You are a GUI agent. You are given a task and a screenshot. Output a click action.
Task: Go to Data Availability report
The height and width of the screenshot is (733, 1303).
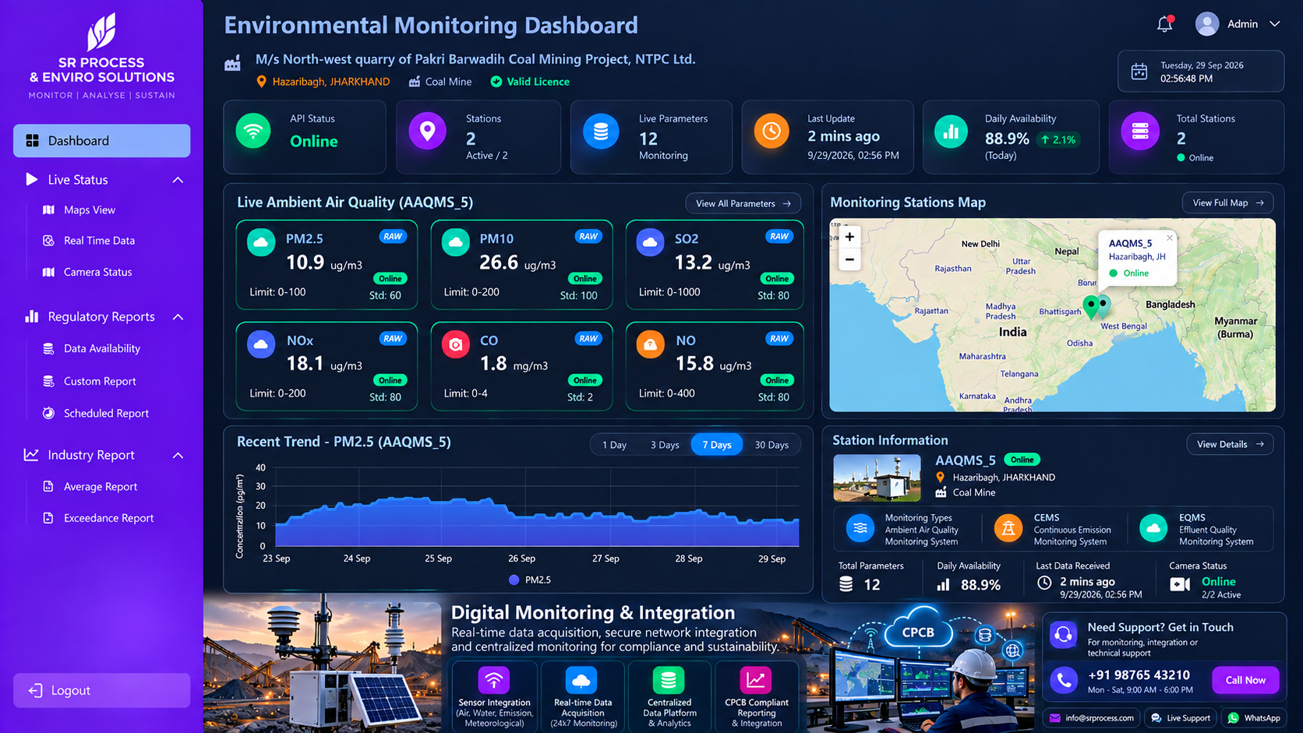pos(101,348)
